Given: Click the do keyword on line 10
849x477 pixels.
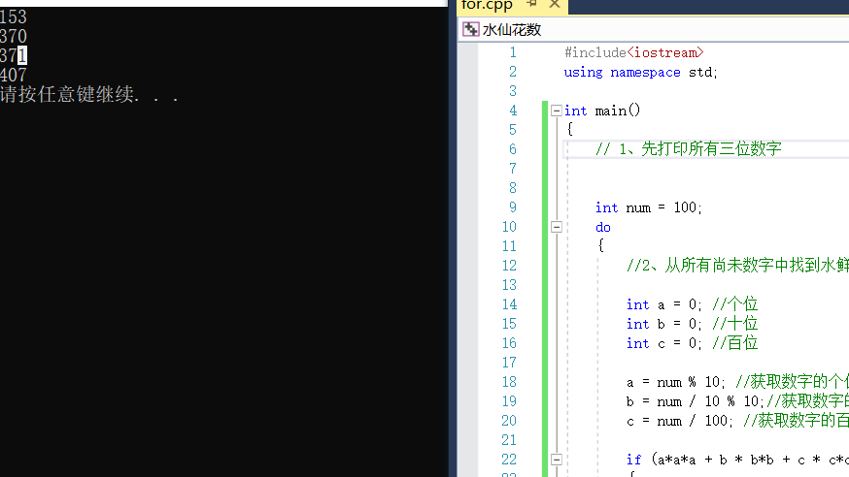Looking at the screenshot, I should click(603, 228).
